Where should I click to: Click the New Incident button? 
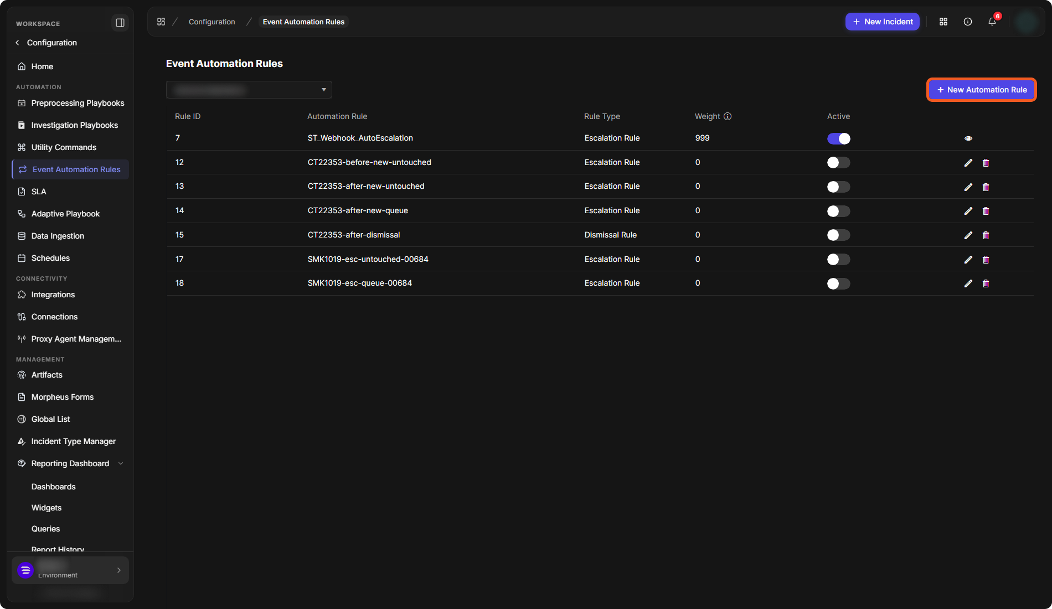[x=883, y=22]
